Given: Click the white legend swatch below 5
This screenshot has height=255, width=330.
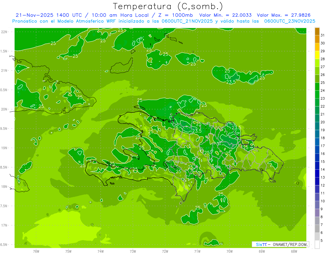Looking at the screenshot, I should [317, 245].
